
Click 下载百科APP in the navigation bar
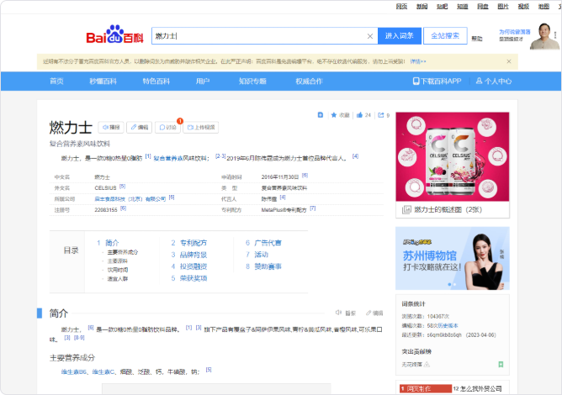437,82
